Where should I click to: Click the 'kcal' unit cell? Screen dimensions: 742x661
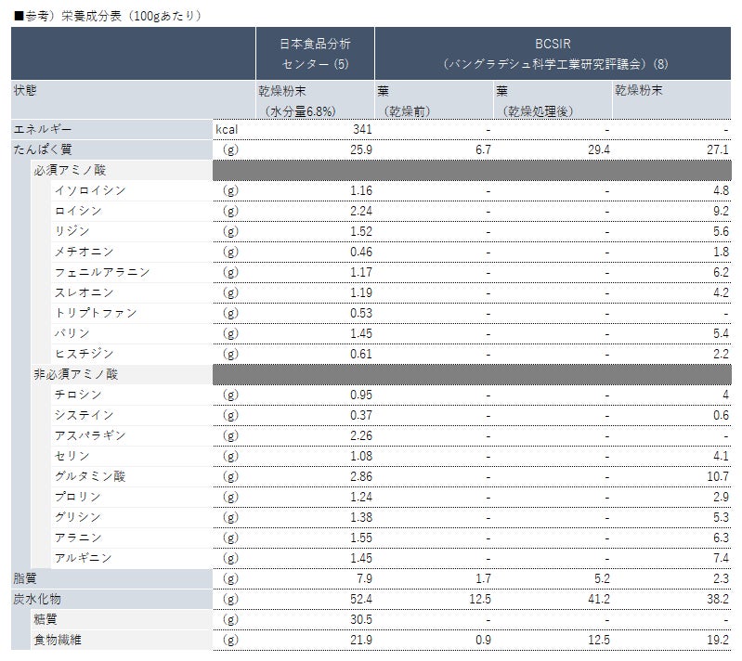coord(227,130)
